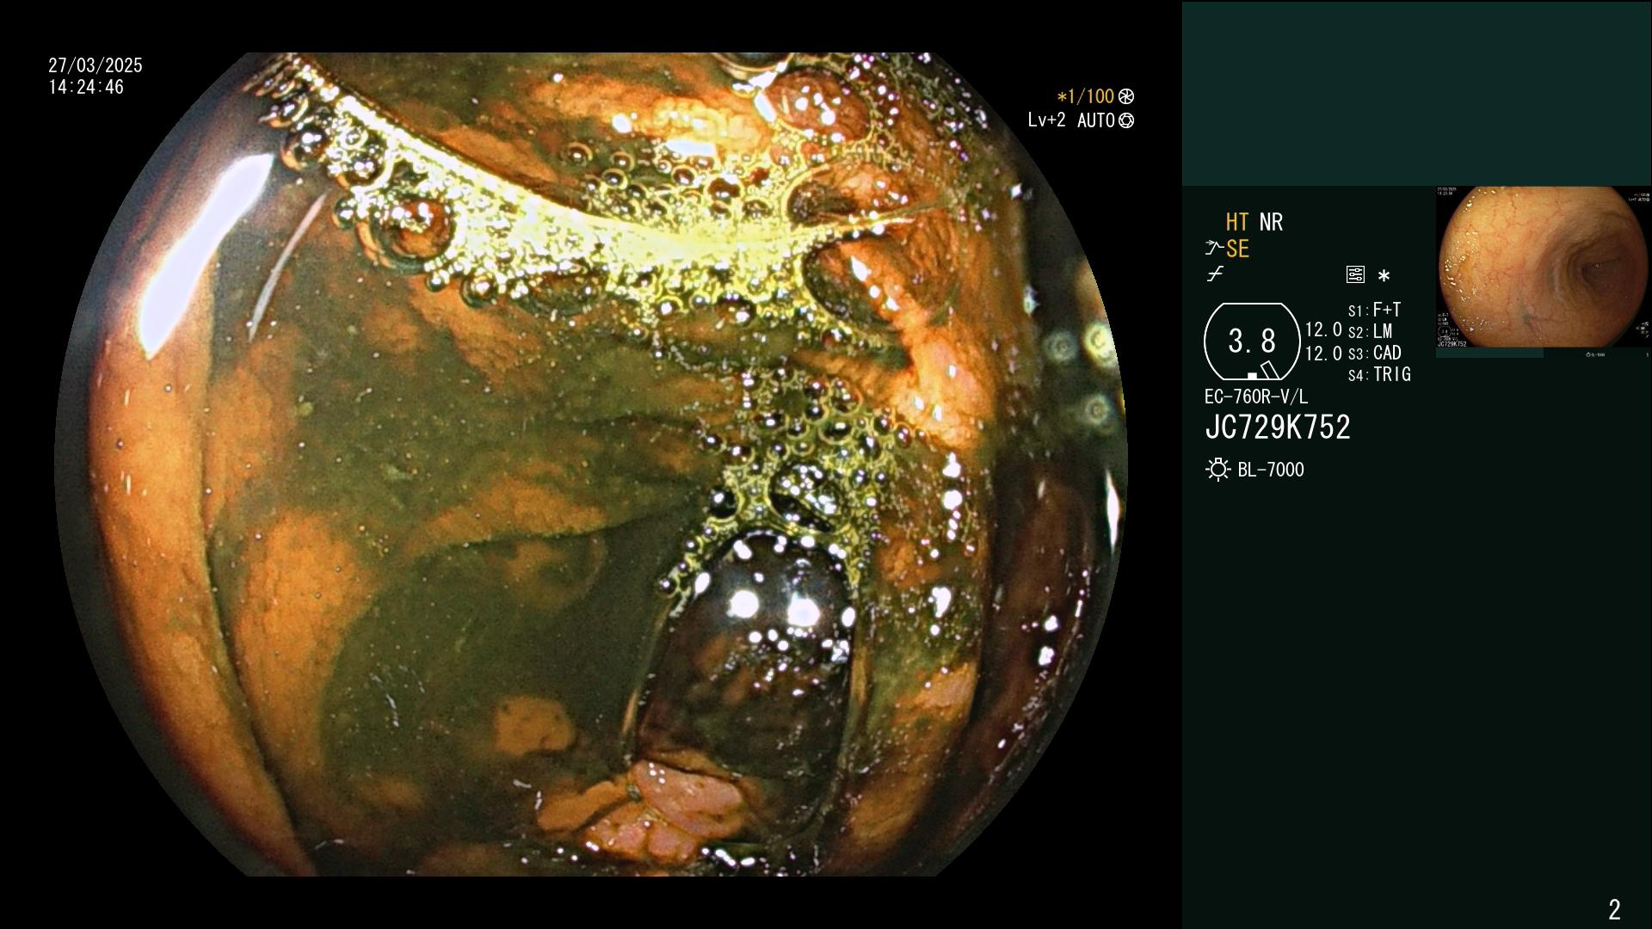Click the scope tip diagram showing 3.8
Image resolution: width=1652 pixels, height=929 pixels.
1252,341
